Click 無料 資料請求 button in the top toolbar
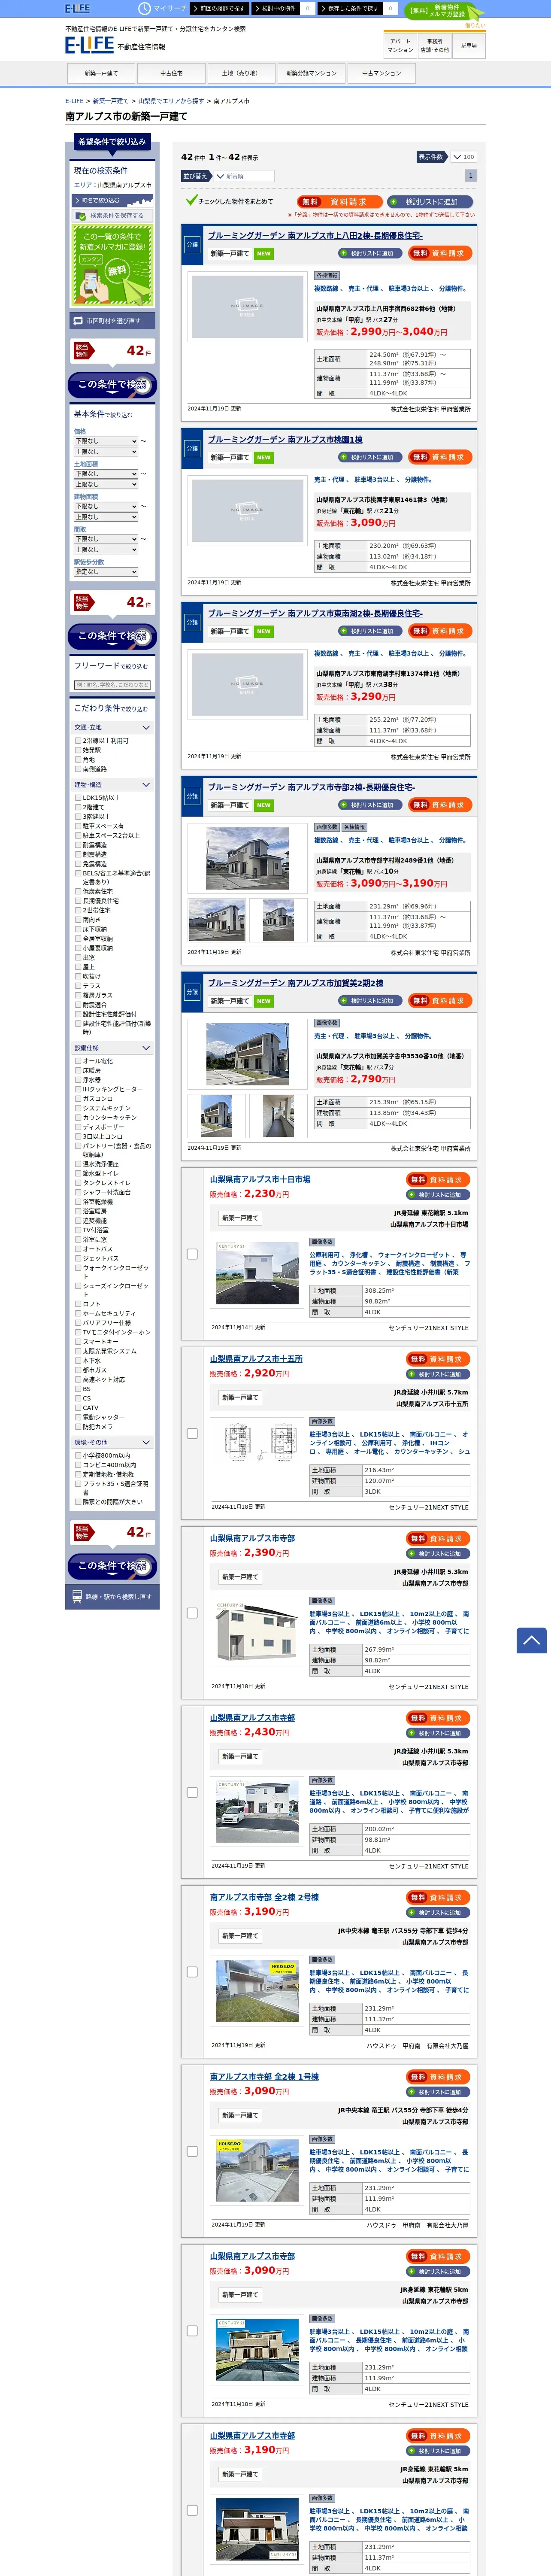The height and width of the screenshot is (2576, 551). coord(339,201)
